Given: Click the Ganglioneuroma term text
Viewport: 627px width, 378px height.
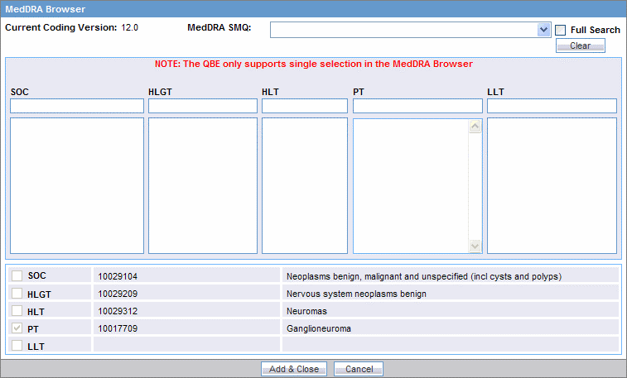Looking at the screenshot, I should coord(319,328).
